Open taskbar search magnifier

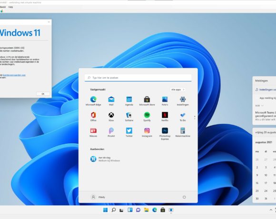114,210
